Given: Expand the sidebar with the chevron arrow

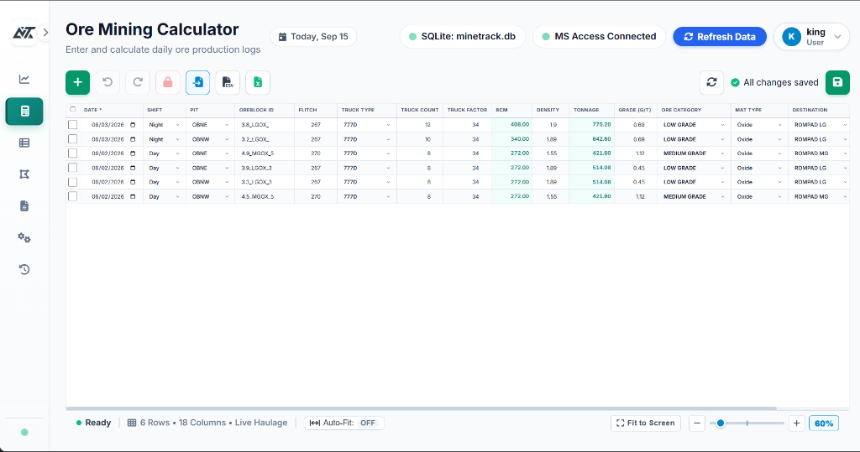Looking at the screenshot, I should pos(45,33).
